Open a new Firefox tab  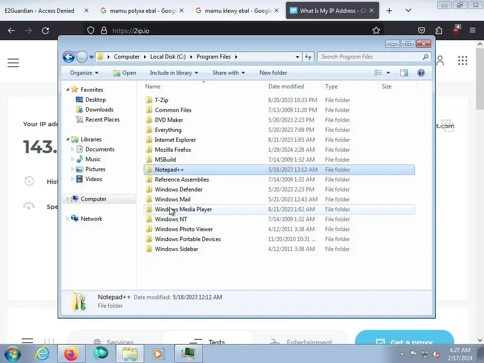click(389, 11)
